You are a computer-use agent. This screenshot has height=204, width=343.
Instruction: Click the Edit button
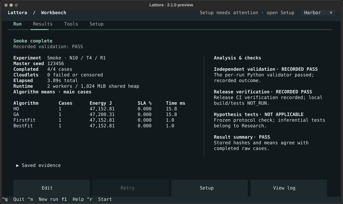click(51, 188)
